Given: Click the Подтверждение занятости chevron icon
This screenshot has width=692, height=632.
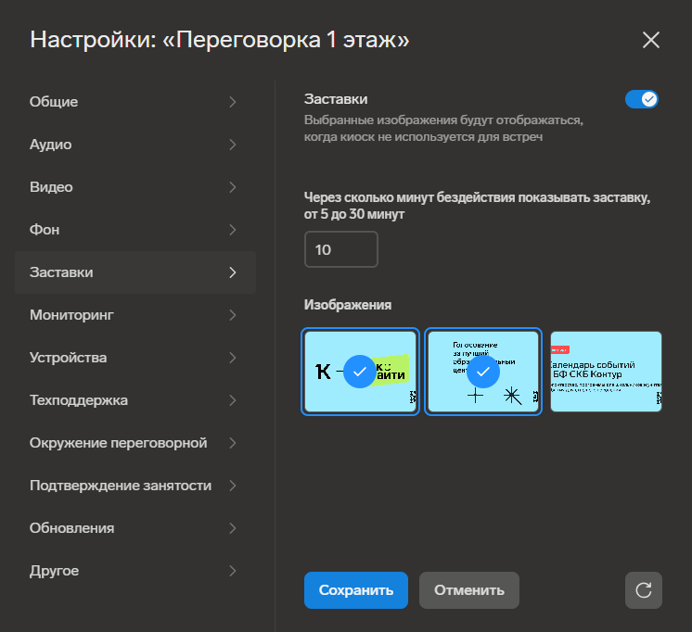Looking at the screenshot, I should 233,486.
